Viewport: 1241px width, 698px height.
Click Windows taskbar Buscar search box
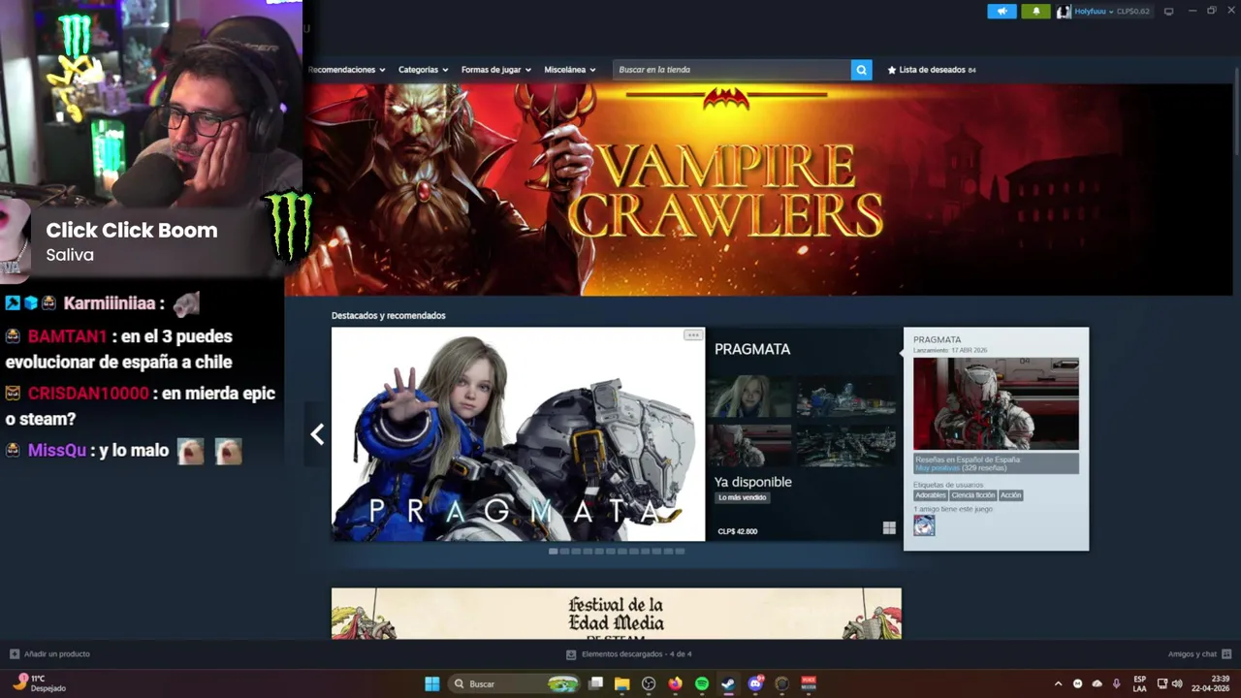coord(514,683)
